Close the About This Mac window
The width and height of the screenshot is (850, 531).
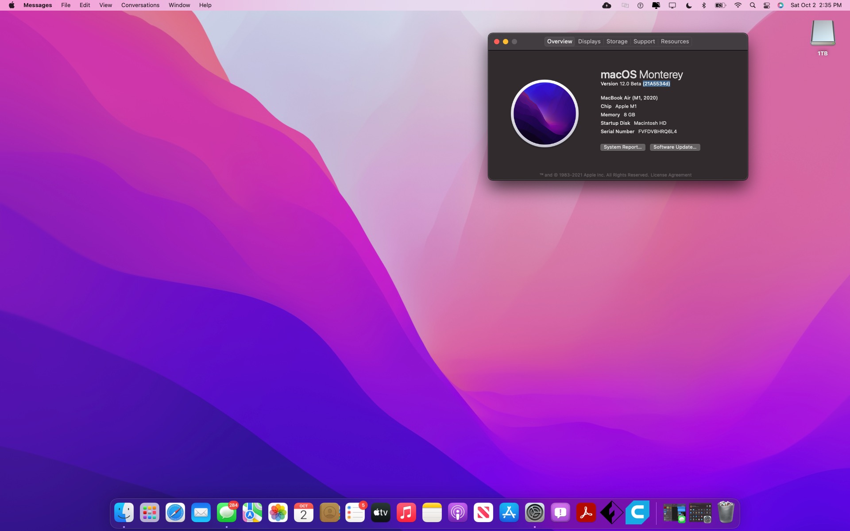[497, 42]
